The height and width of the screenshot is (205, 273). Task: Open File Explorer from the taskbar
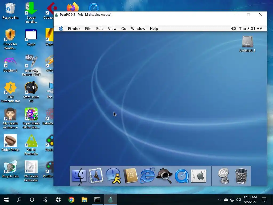[x=84, y=200]
